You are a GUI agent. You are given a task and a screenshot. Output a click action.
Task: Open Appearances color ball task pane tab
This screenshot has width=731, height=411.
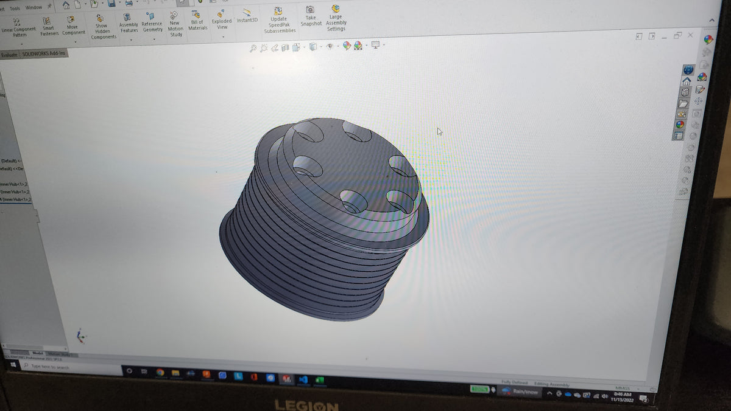click(x=680, y=125)
